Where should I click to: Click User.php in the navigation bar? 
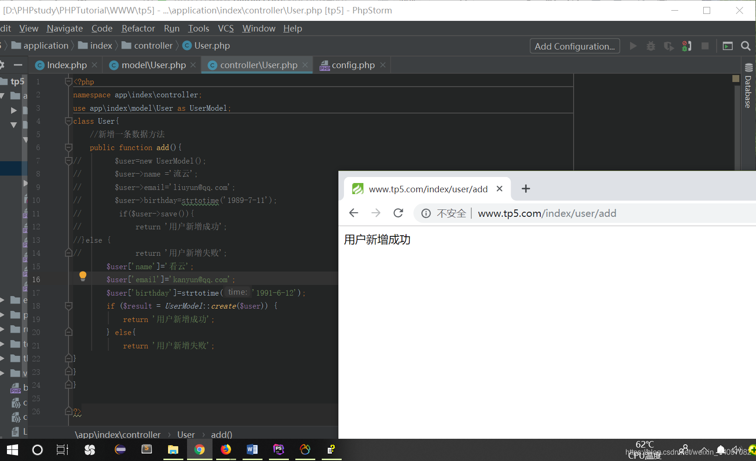tap(206, 45)
